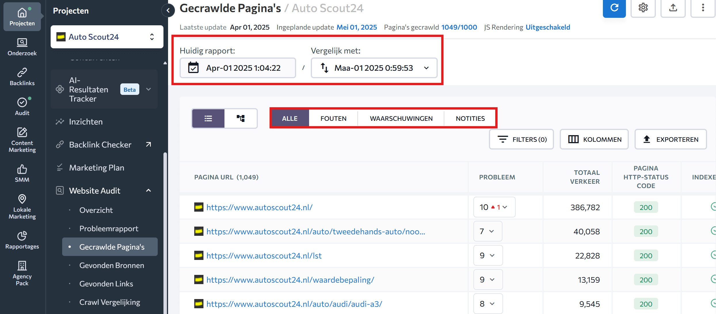Click 200 status badge for homepage row
The width and height of the screenshot is (716, 314).
pyautogui.click(x=646, y=207)
